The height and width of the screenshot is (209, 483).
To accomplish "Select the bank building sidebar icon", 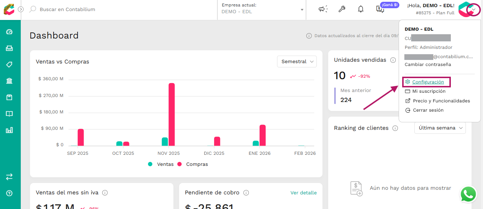I will pyautogui.click(x=9, y=81).
